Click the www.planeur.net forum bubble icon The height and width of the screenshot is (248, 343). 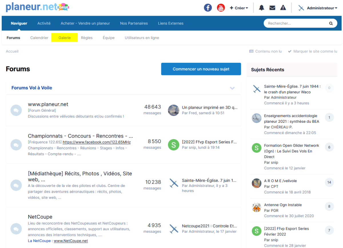click(16, 110)
